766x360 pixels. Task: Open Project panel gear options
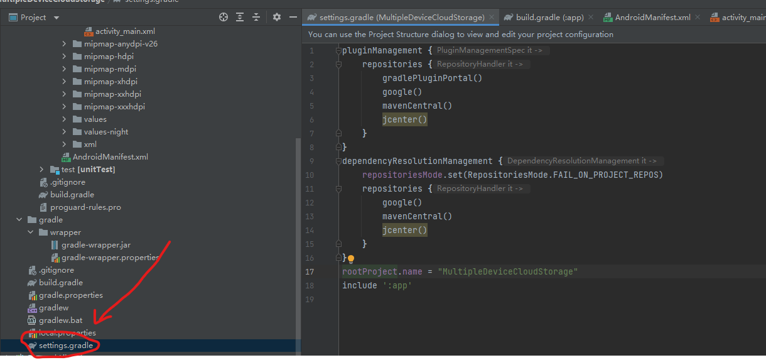pyautogui.click(x=277, y=18)
